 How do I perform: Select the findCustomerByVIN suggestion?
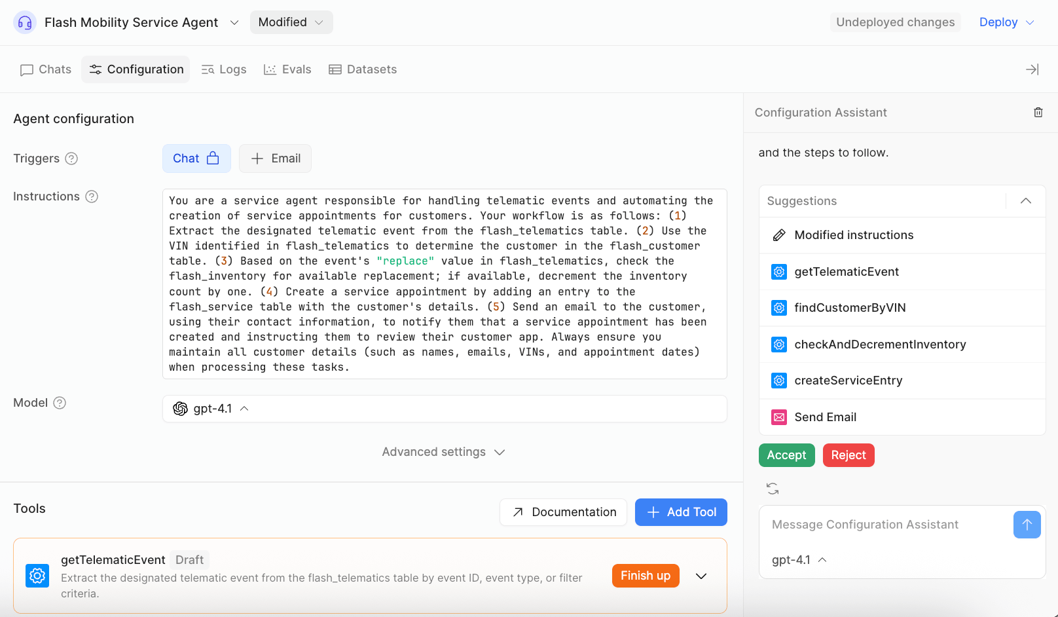[850, 308]
